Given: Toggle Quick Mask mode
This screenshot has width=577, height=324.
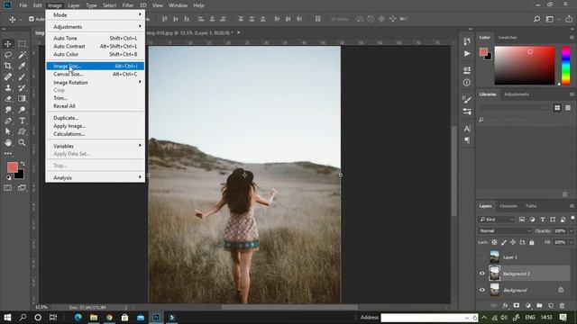Looking at the screenshot, I should pos(8,188).
